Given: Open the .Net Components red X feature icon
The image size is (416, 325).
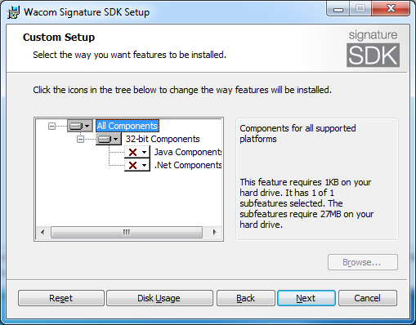Looking at the screenshot, I should [x=137, y=165].
